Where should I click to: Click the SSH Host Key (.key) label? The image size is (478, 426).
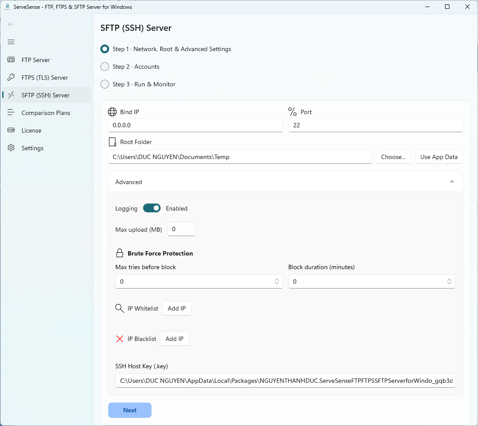point(142,366)
